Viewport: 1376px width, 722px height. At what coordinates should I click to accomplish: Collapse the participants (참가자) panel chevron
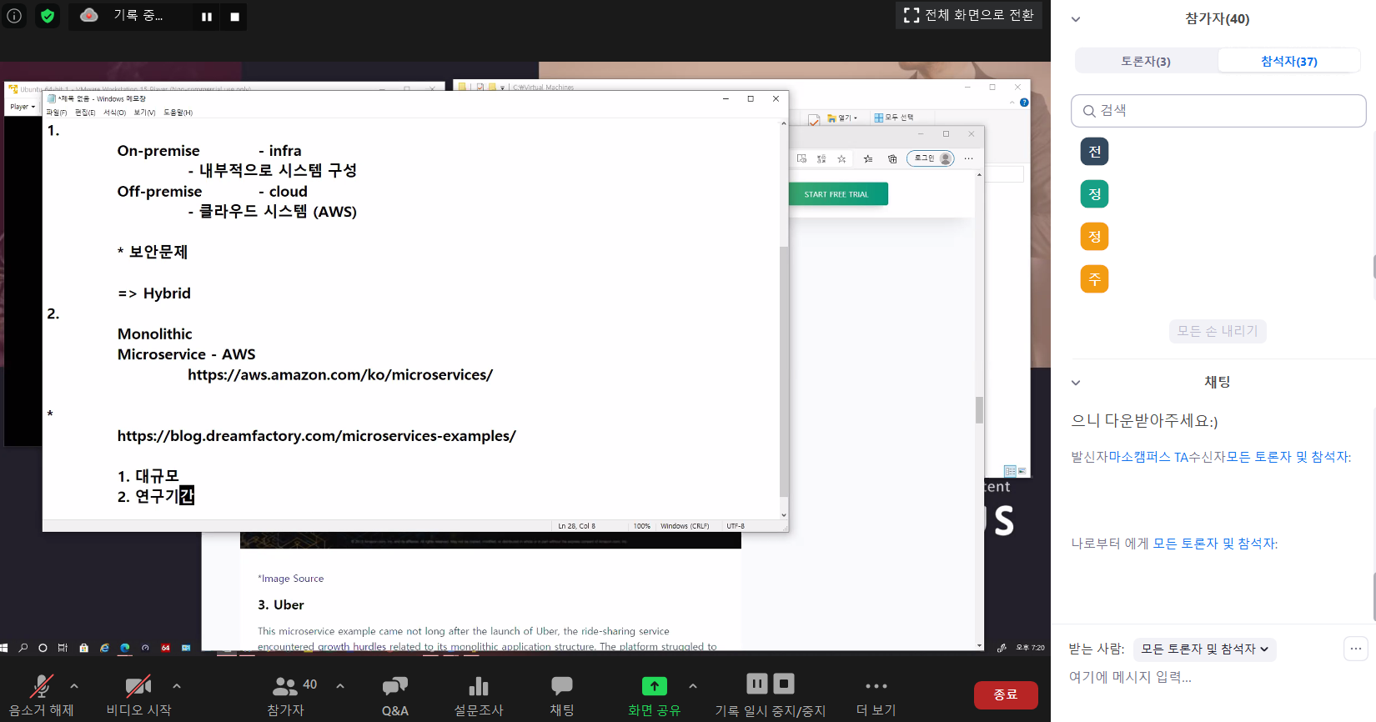[1076, 19]
